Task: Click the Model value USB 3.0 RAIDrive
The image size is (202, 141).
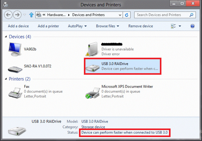Action: (x=95, y=121)
